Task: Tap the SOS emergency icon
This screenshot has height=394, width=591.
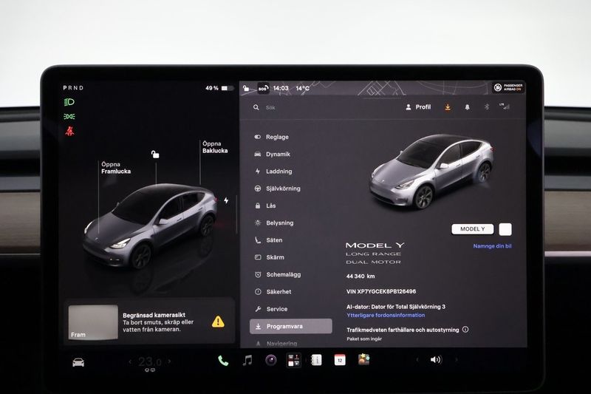Action: pos(263,89)
